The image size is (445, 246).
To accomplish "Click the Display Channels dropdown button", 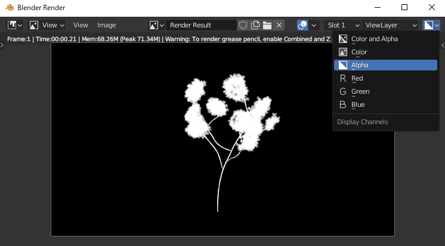I will pos(431,25).
